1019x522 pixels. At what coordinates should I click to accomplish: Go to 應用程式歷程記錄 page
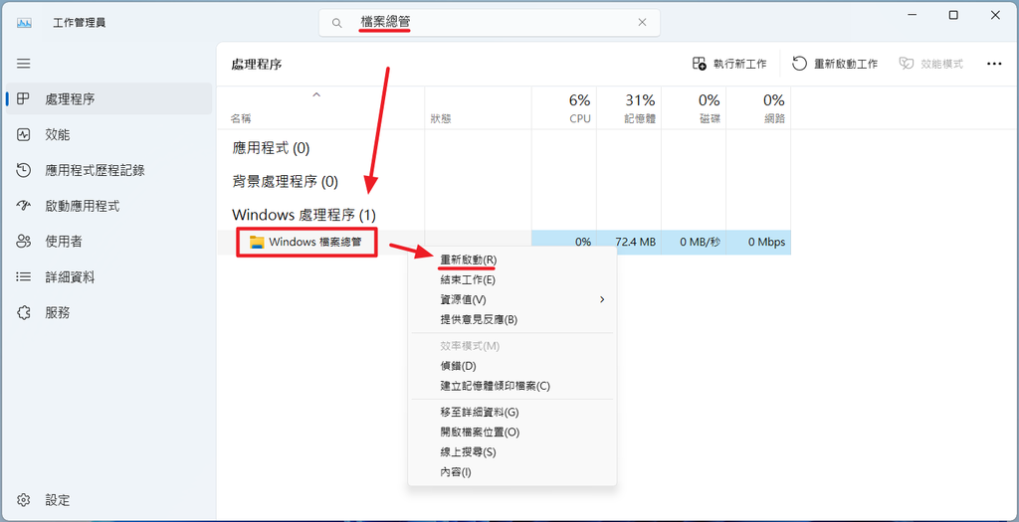click(108, 171)
